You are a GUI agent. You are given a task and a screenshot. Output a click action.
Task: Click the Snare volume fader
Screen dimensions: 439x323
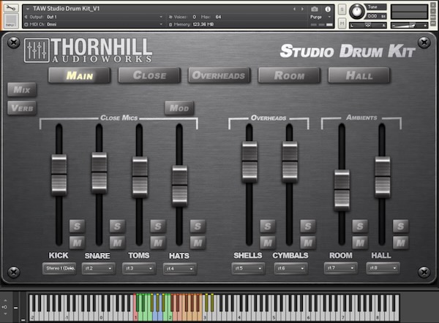99,172
